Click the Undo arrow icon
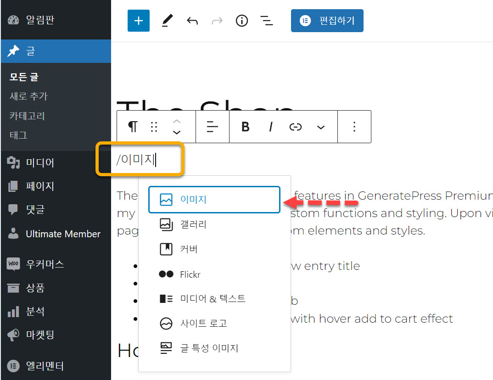The width and height of the screenshot is (493, 380). (x=192, y=21)
